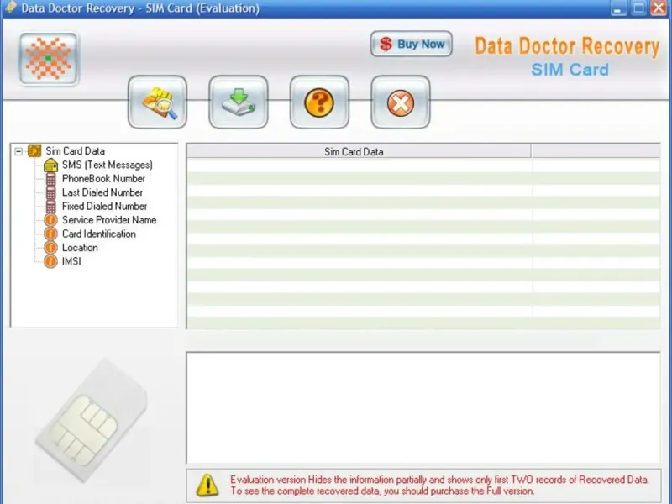The height and width of the screenshot is (504, 672).
Task: Click the Fixed Dialed Number keypad icon
Action: click(x=50, y=206)
